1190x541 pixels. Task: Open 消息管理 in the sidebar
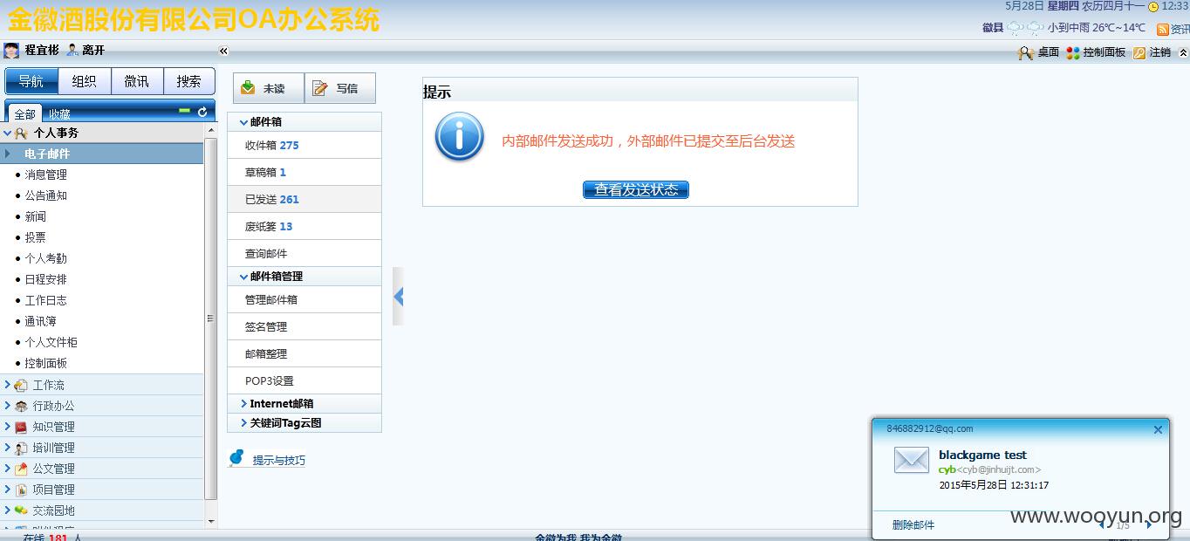coord(45,175)
